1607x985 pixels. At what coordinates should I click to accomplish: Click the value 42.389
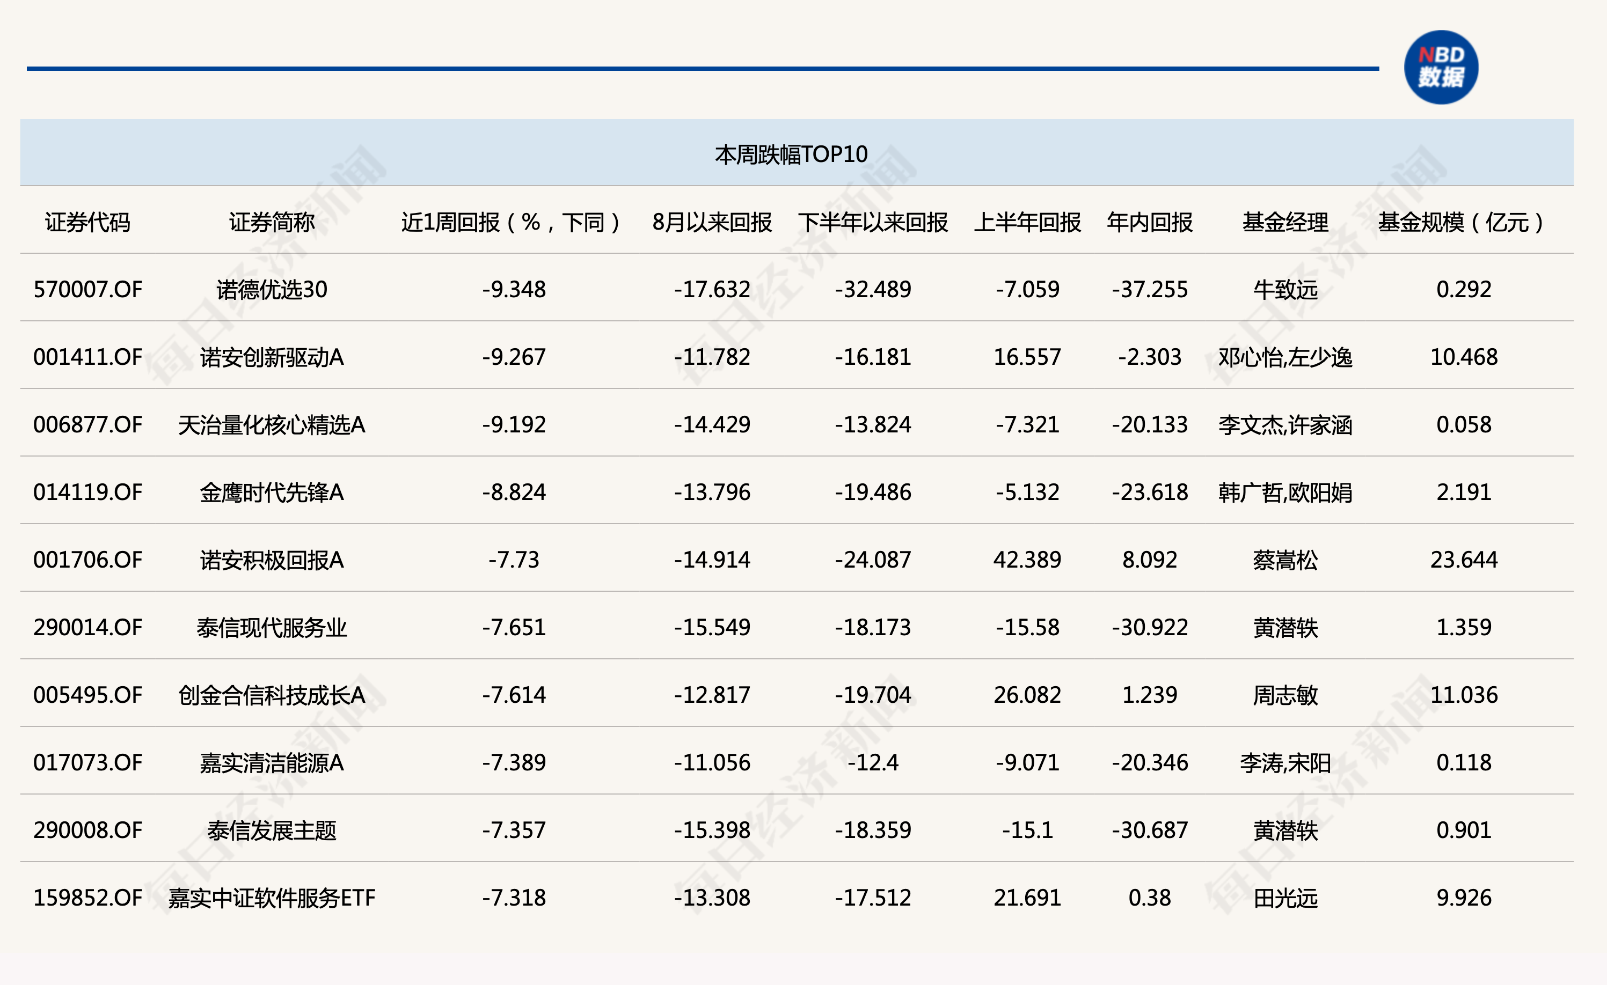coord(1027,560)
